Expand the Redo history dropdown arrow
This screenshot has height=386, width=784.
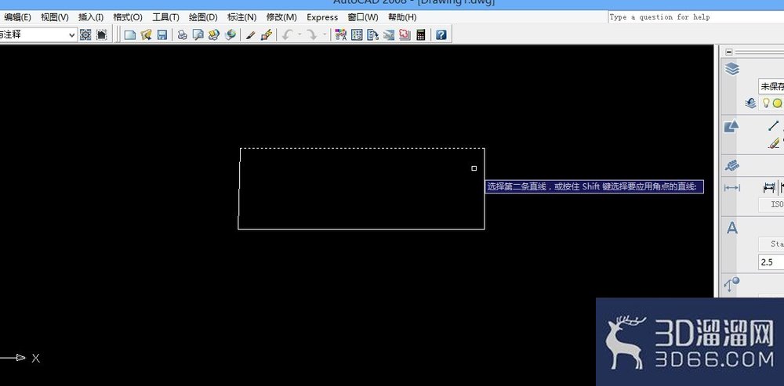pos(324,34)
